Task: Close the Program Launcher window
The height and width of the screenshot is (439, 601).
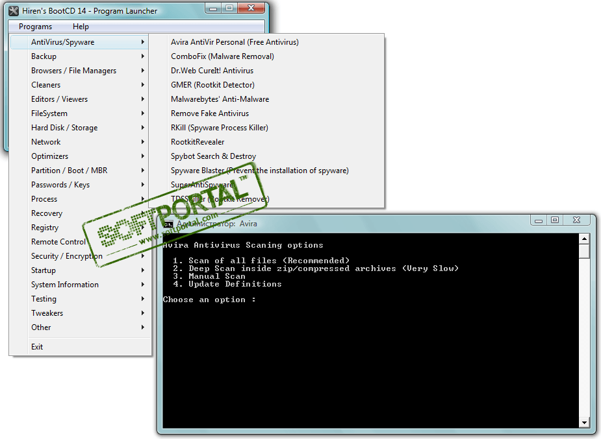Action: 251,8
